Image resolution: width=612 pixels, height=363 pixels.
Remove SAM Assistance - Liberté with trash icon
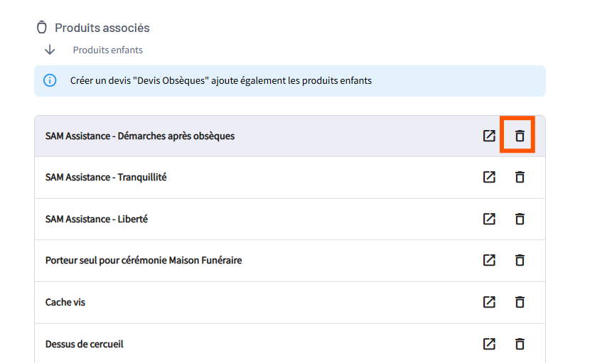tap(520, 219)
